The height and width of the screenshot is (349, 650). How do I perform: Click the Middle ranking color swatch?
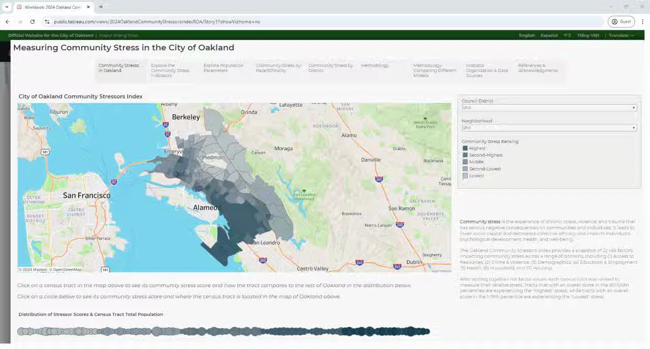click(x=465, y=162)
